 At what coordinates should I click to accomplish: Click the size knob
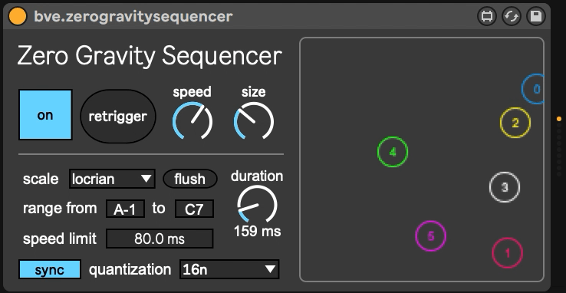pos(254,122)
